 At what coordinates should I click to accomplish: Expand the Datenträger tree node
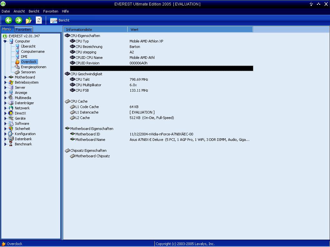[x=5, y=103]
